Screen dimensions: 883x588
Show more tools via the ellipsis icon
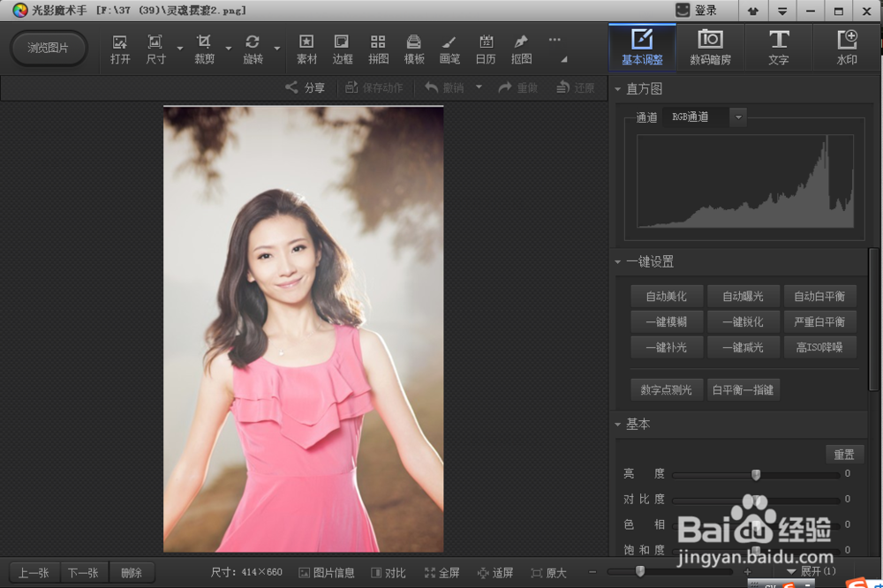[555, 40]
